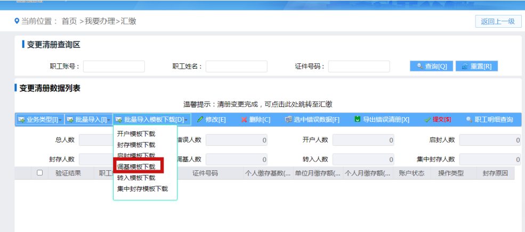Click the envelope icon on 批量导入模板下载[D]
The height and width of the screenshot is (232, 525).
pos(119,120)
